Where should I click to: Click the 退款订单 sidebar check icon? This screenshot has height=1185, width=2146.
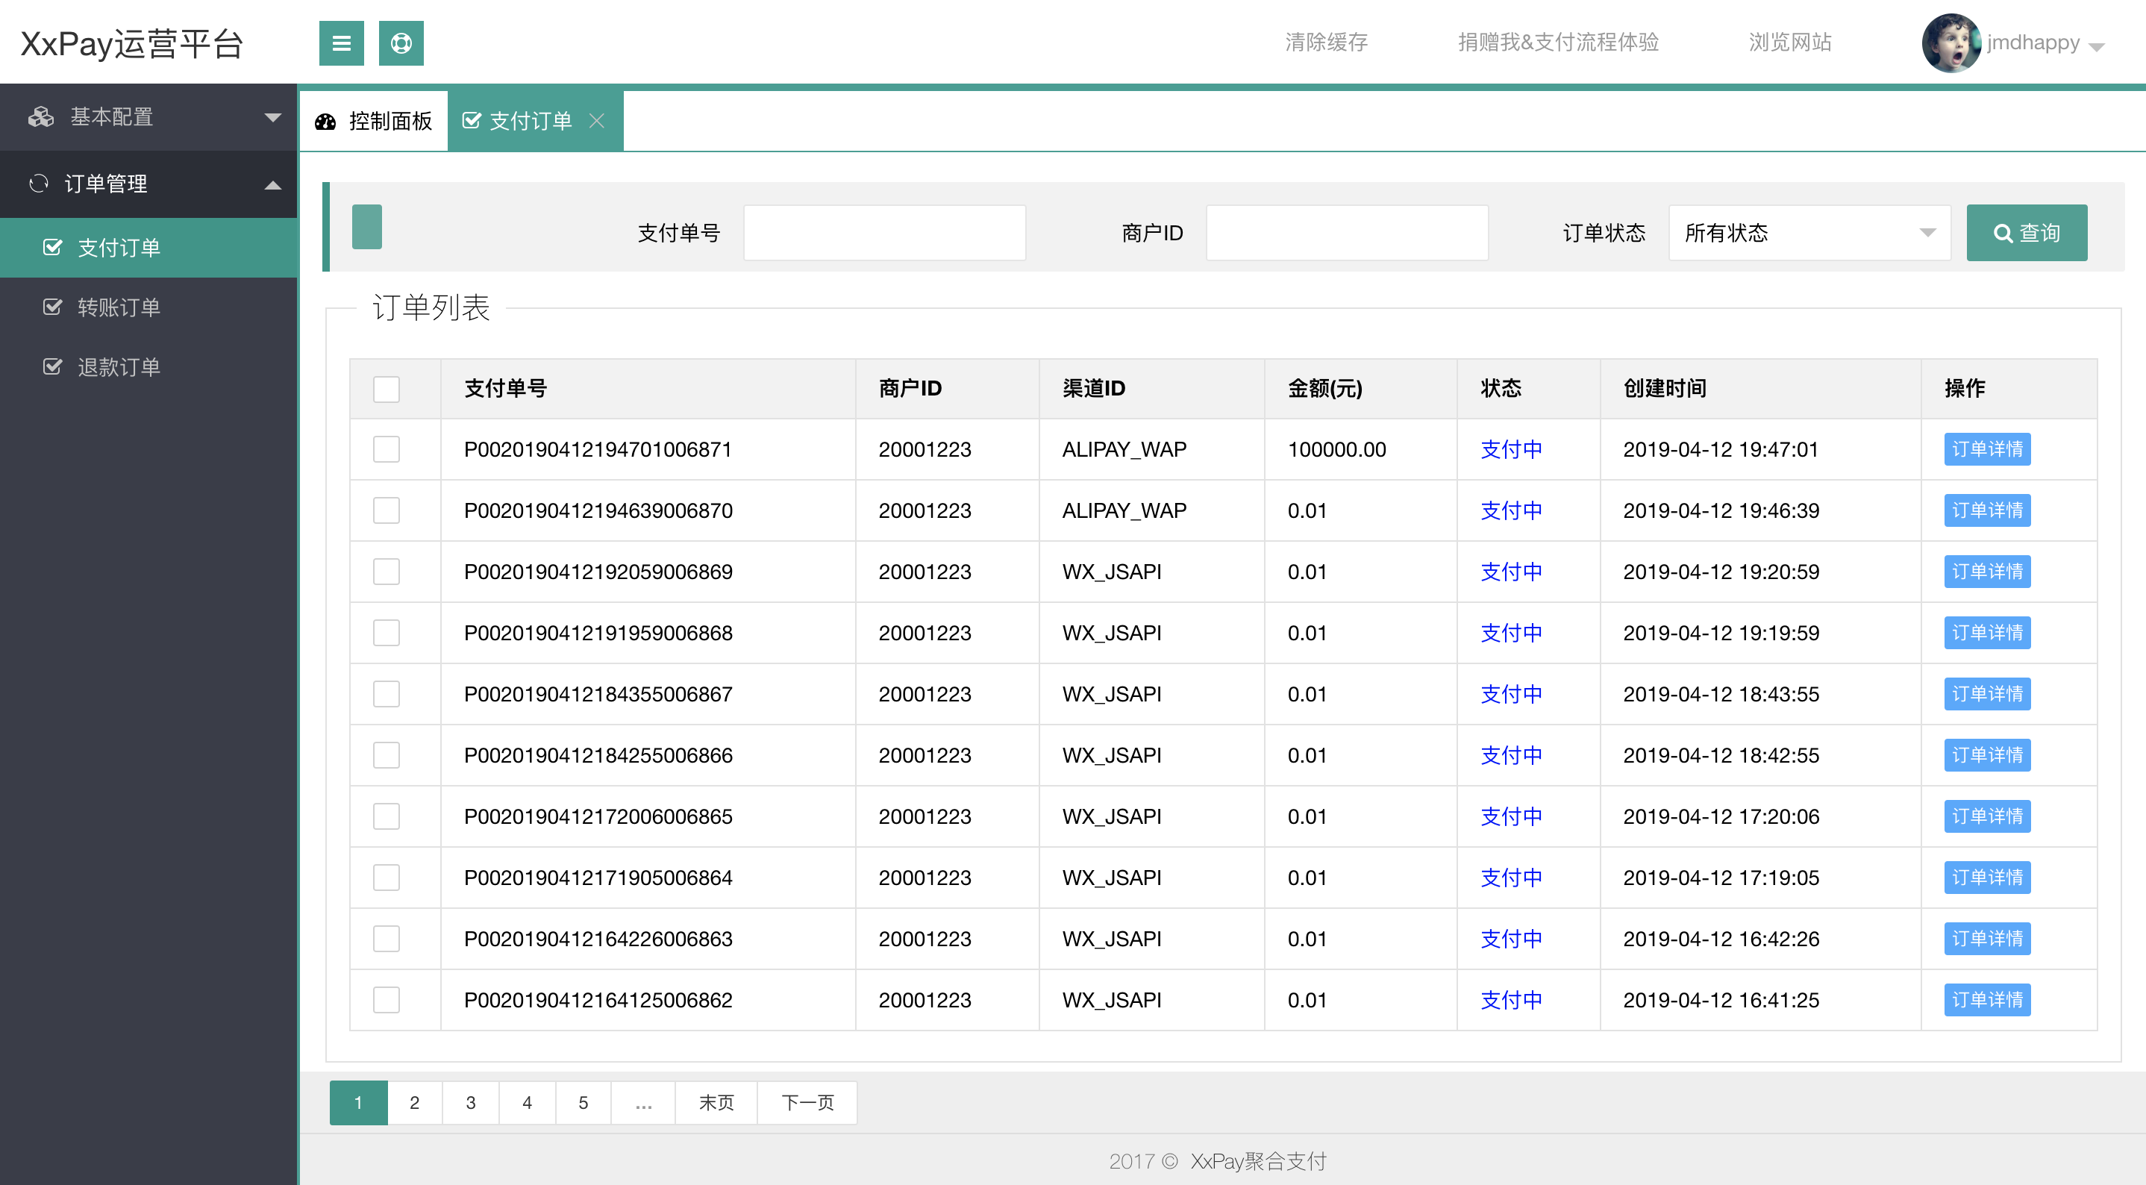click(52, 367)
